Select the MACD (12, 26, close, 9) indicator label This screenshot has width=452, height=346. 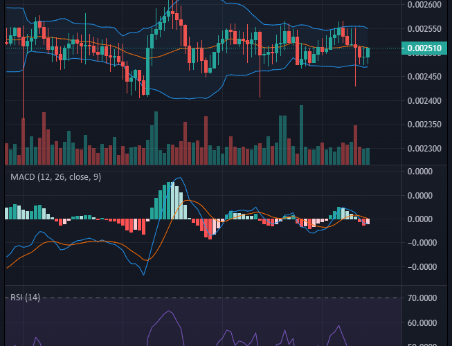coord(55,177)
